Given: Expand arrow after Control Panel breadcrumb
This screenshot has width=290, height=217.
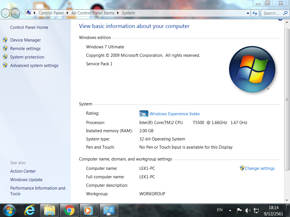Looking at the screenshot, I should pos(67,13).
